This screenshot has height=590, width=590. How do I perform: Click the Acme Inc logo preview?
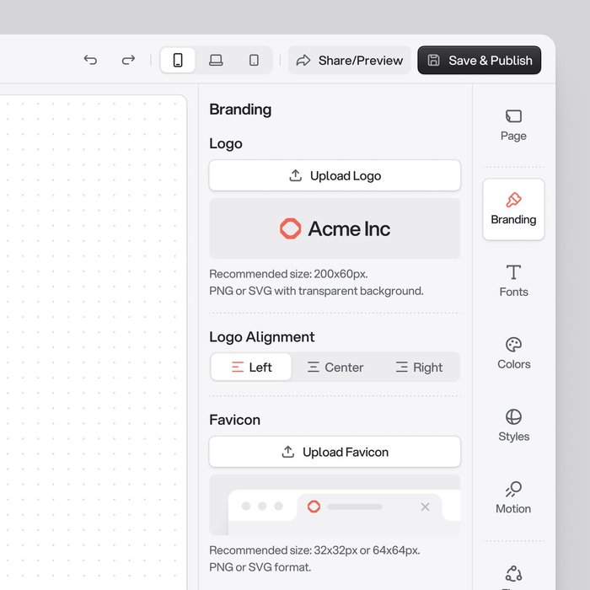335,228
